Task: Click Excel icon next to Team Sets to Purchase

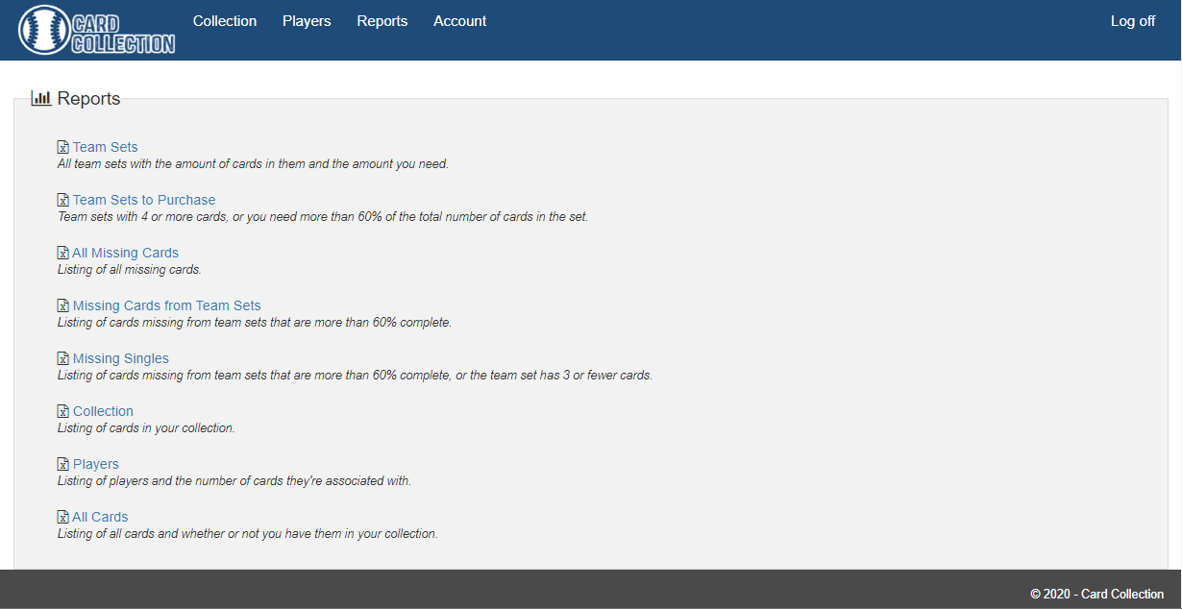Action: click(x=63, y=200)
